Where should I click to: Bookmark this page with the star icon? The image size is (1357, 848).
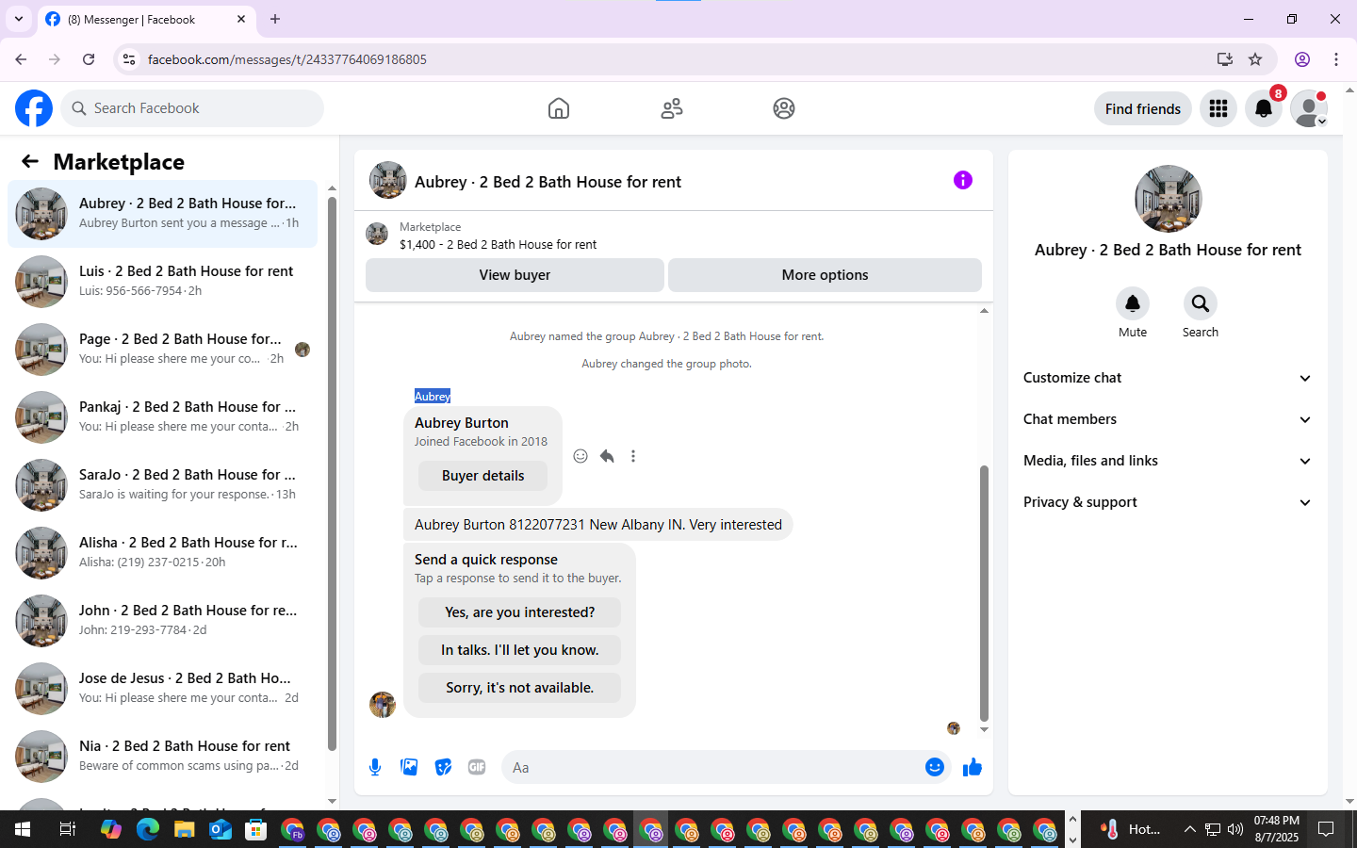click(1255, 59)
